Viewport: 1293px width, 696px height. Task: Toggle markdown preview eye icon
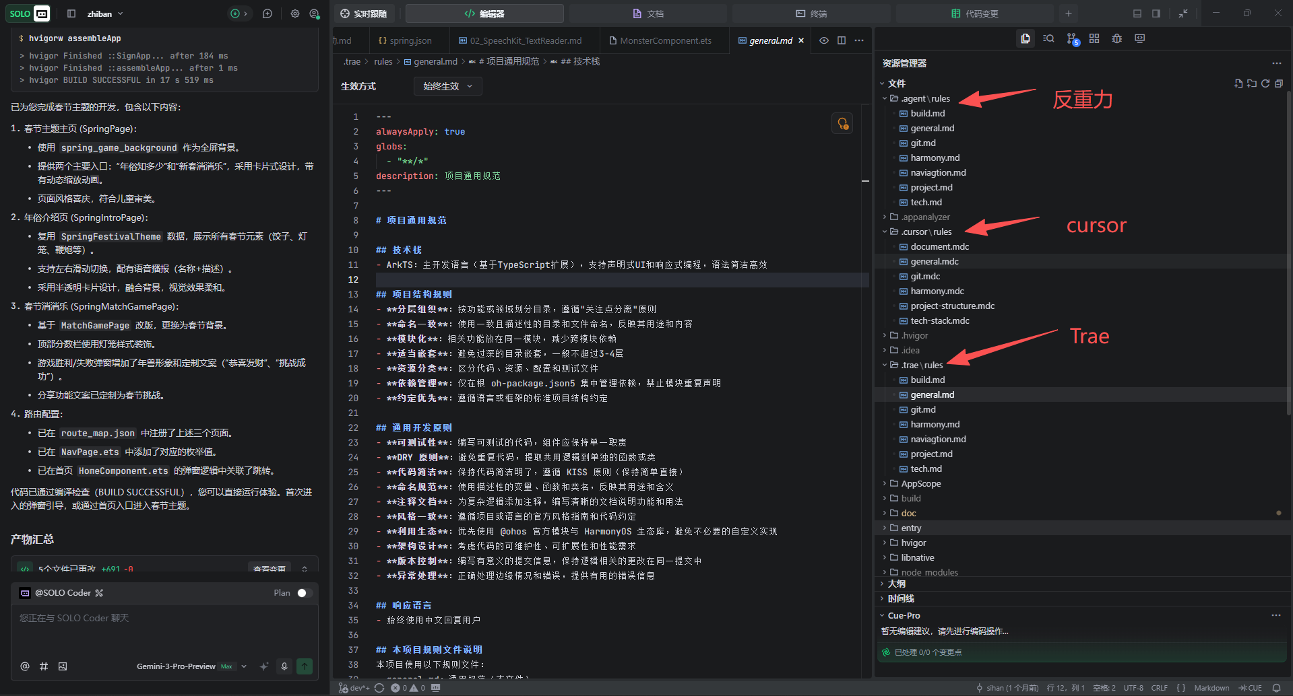tap(824, 40)
